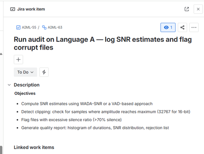Click the left panel scrollbar thumb
The height and width of the screenshot is (154, 204).
point(1,150)
